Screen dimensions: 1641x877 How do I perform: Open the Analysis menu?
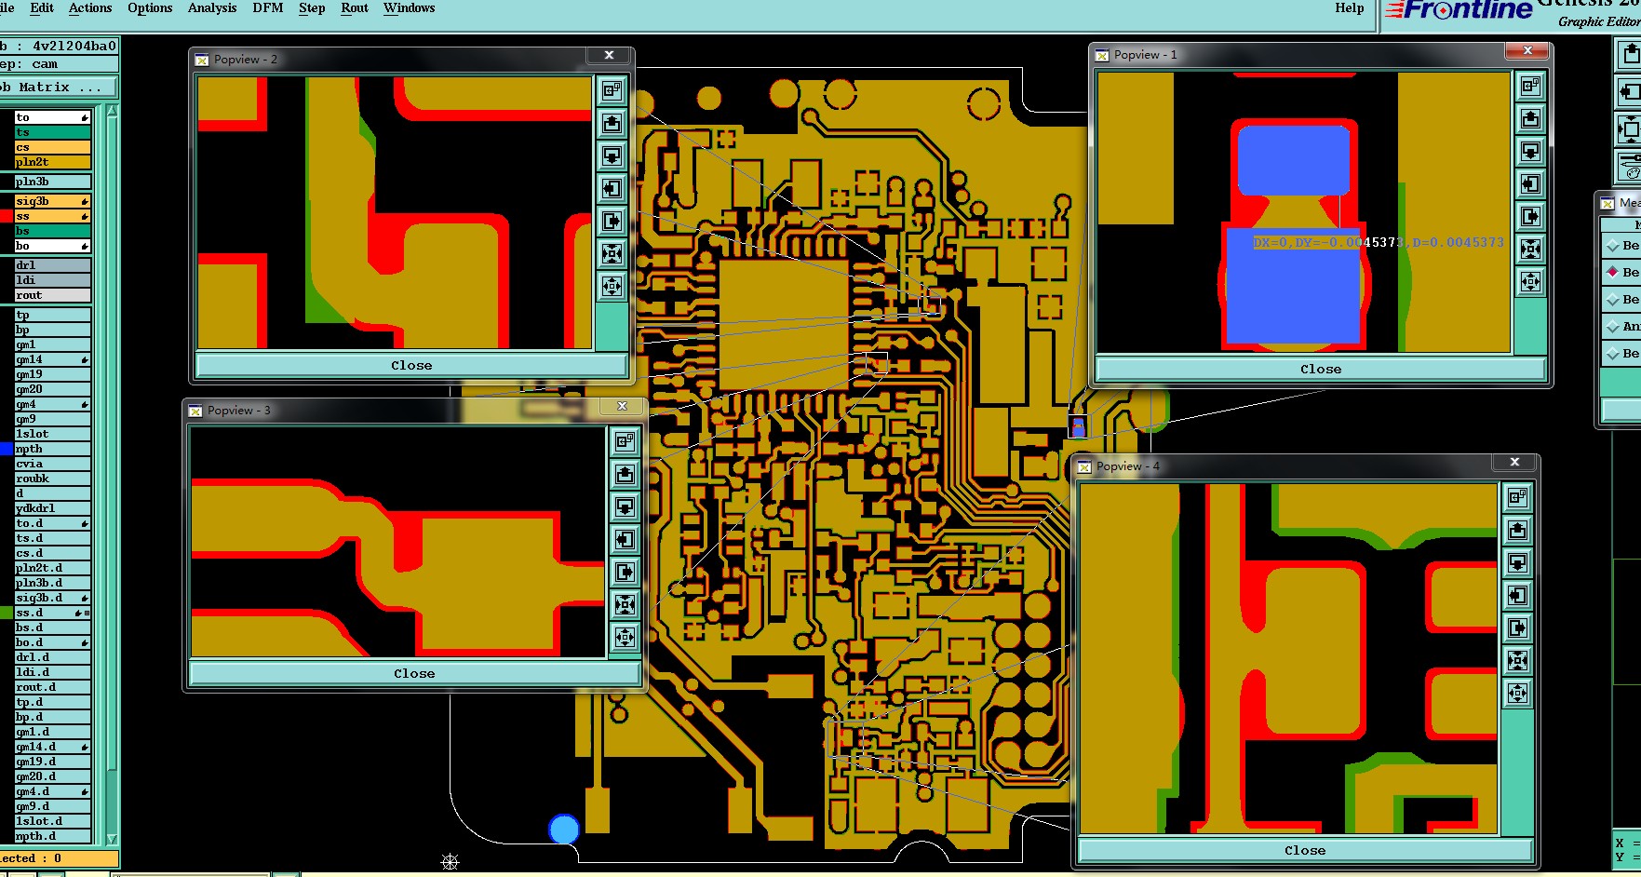click(212, 8)
